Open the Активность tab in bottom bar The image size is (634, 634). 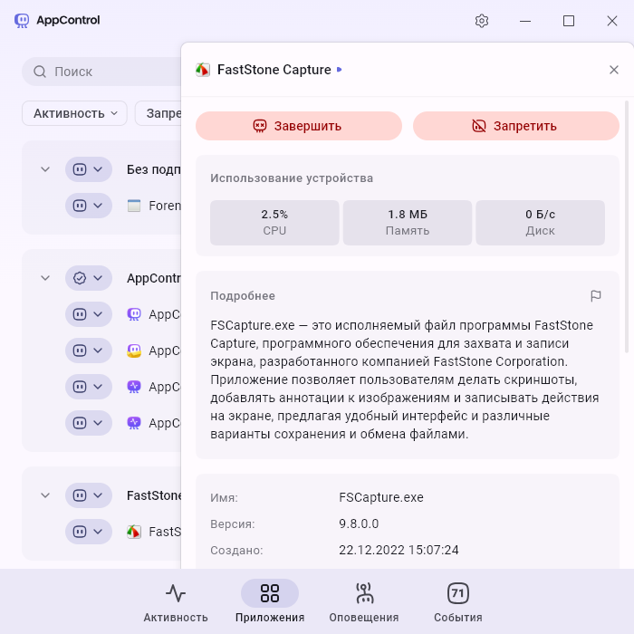pos(176,601)
